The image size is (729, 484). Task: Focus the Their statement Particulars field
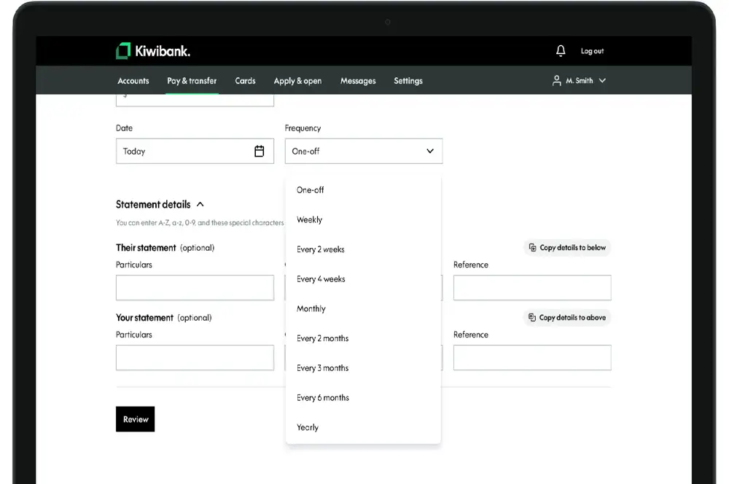(x=195, y=288)
